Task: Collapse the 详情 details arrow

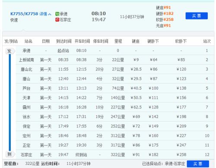Action: tap(50, 14)
